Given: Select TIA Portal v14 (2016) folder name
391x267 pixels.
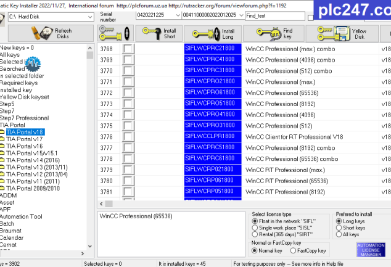Looking at the screenshot, I should point(33,160).
